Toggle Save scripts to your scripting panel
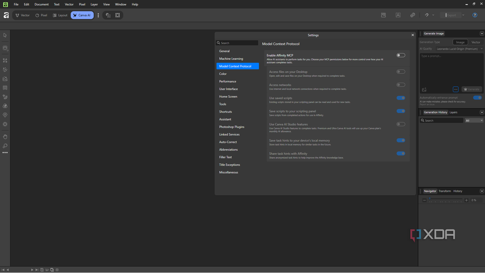 [401, 111]
